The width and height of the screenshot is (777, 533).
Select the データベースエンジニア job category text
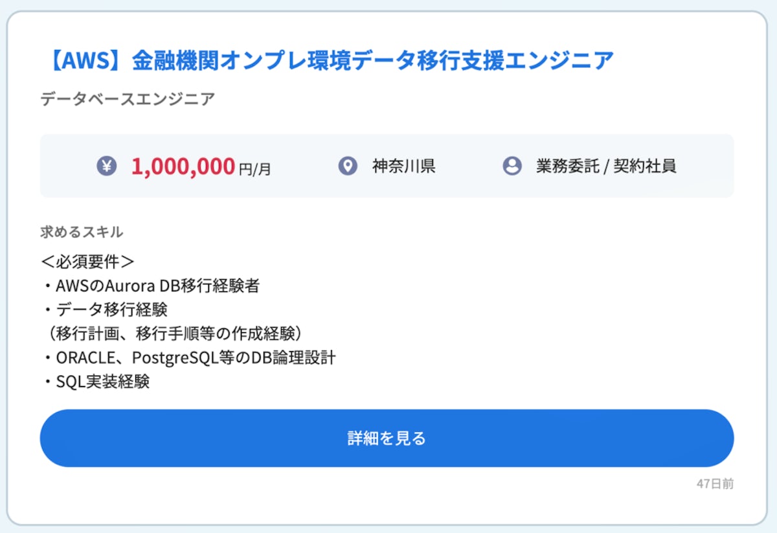coord(128,99)
